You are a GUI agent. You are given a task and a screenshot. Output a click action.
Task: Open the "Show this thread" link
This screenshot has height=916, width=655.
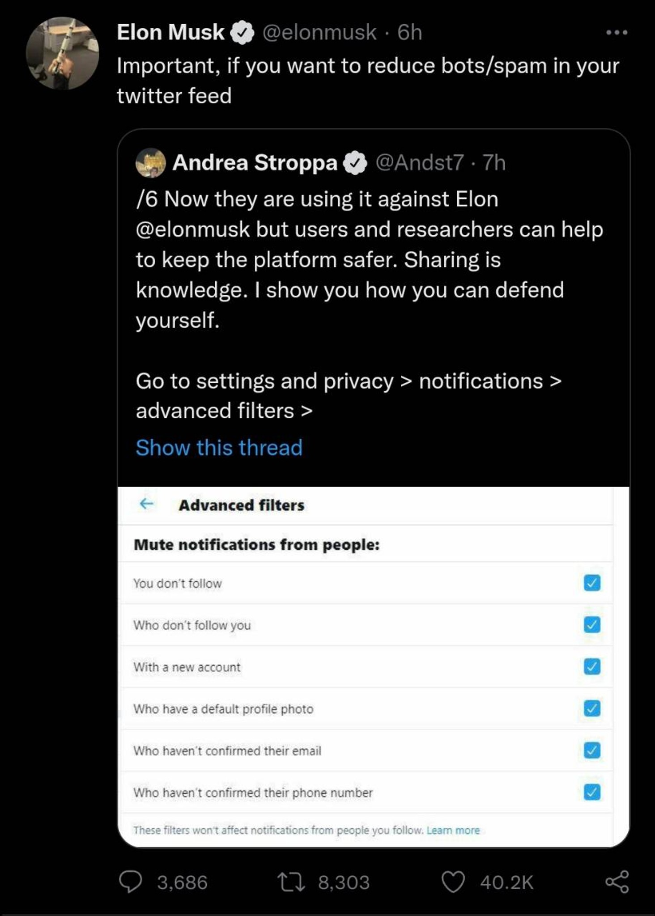point(219,448)
